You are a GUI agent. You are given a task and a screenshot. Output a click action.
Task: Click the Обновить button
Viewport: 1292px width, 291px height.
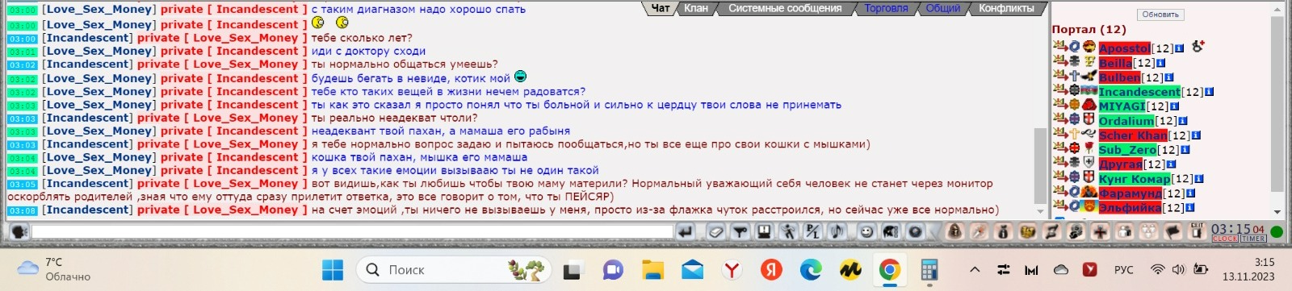click(x=1160, y=15)
